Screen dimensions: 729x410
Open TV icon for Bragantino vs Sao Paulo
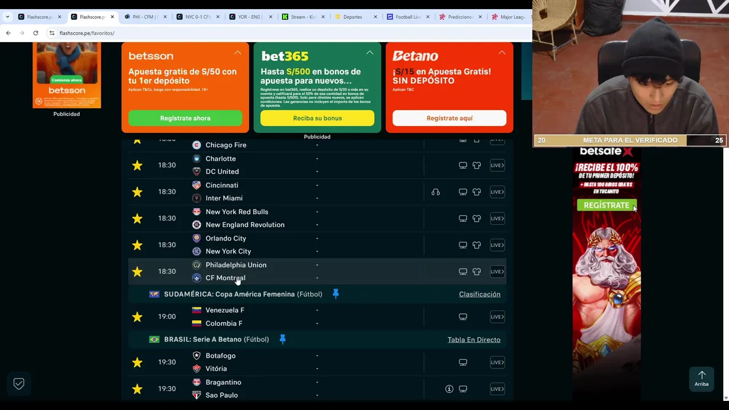tap(463, 389)
